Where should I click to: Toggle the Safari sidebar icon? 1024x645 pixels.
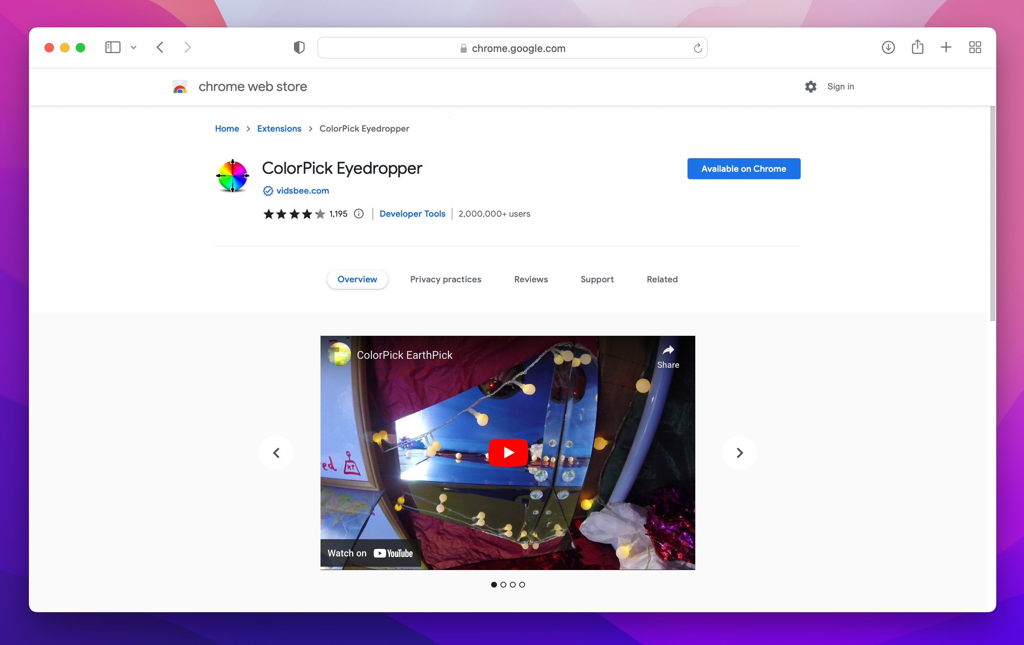click(112, 47)
